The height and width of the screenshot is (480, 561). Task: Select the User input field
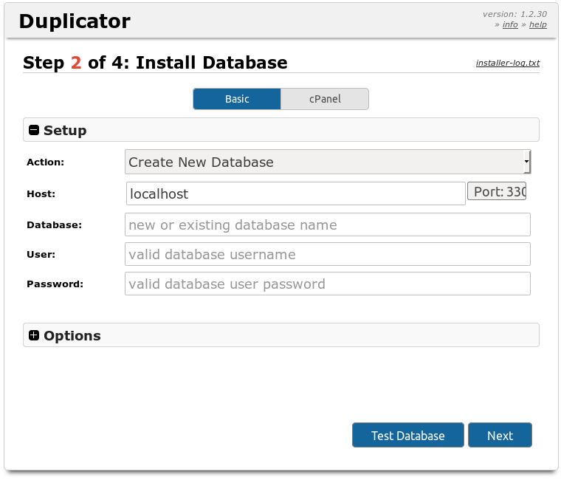click(328, 254)
